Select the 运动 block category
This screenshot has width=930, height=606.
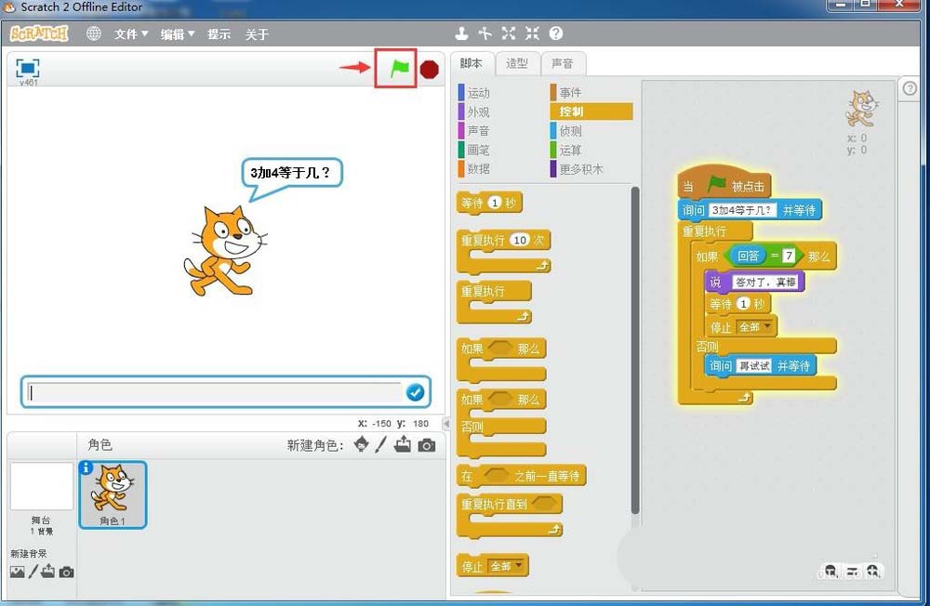click(x=474, y=93)
